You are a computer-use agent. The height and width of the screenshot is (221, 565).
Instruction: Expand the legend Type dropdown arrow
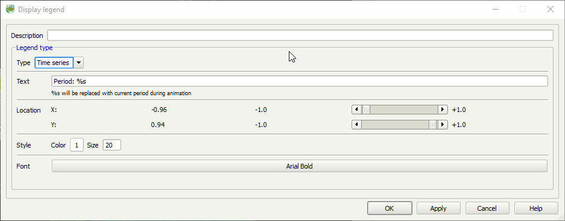pos(79,63)
